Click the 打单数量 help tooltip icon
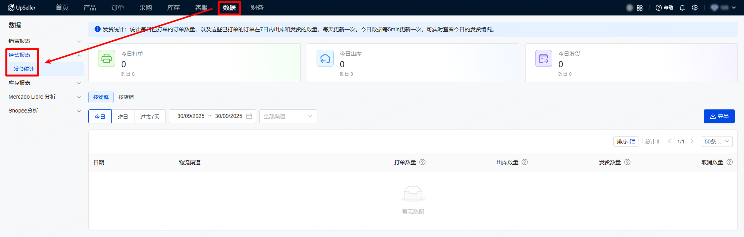The width and height of the screenshot is (744, 237). click(422, 162)
